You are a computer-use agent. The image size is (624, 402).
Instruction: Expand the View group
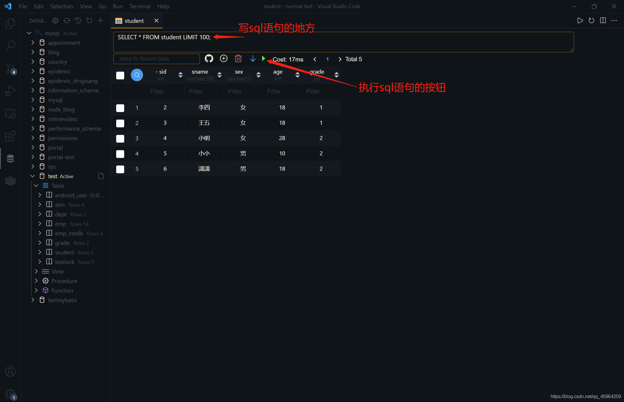tap(36, 271)
